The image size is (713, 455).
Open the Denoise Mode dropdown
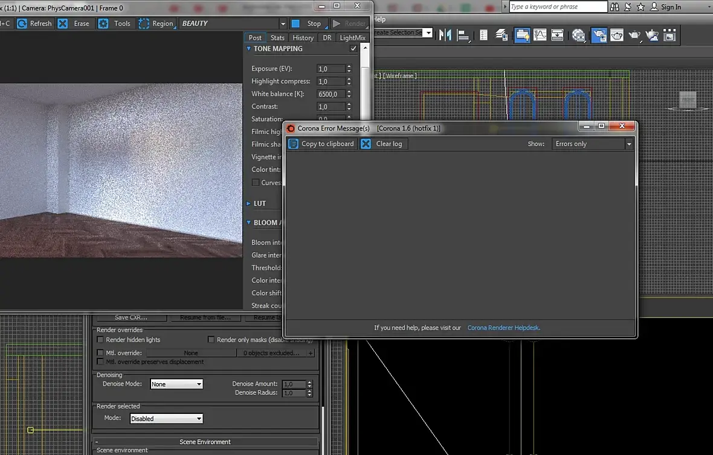point(176,384)
